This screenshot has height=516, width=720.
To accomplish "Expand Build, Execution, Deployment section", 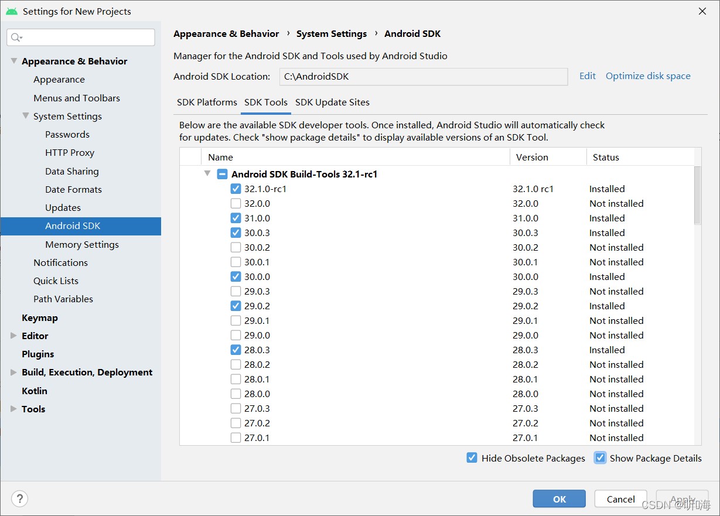I will coord(14,372).
